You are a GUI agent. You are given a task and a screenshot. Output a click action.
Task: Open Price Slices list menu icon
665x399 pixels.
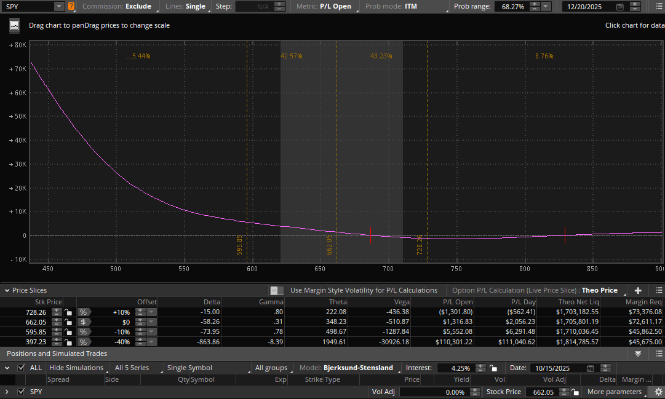[659, 290]
